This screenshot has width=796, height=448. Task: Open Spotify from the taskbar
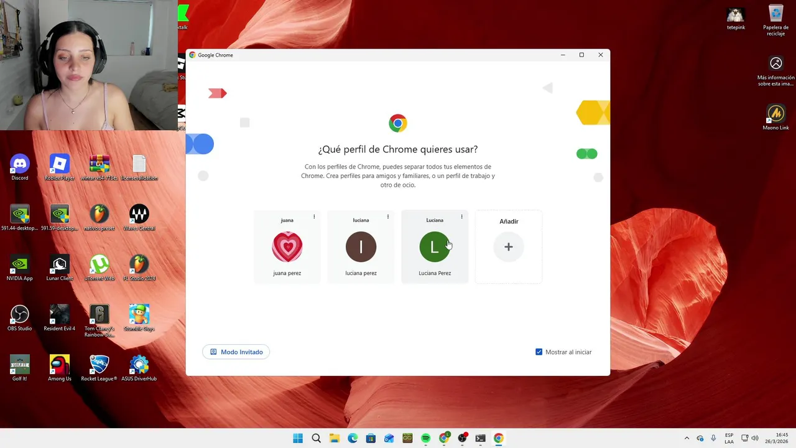[425, 439]
